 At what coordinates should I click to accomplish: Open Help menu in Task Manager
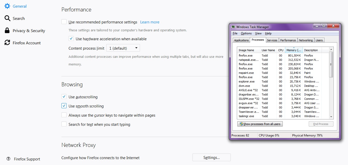coord(268,33)
